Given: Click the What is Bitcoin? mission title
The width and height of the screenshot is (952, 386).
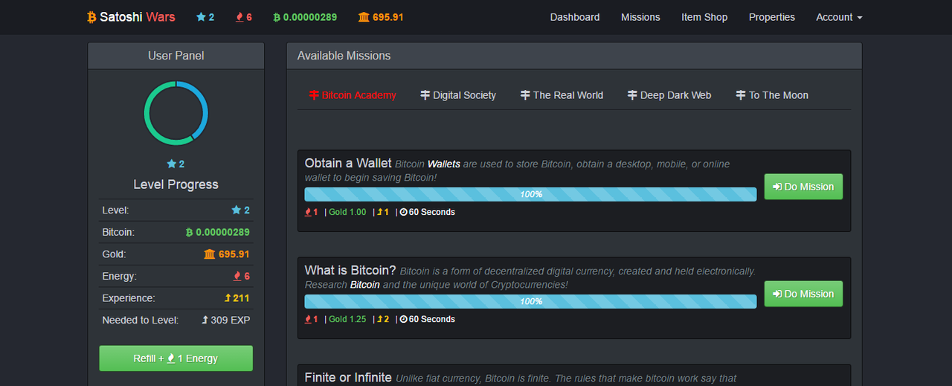Looking at the screenshot, I should 350,271.
